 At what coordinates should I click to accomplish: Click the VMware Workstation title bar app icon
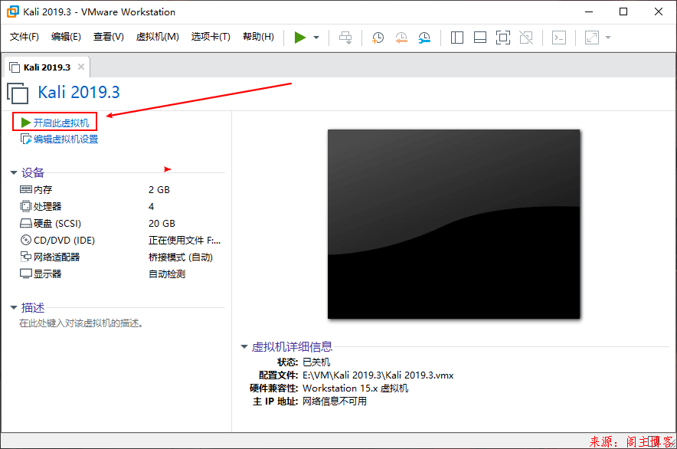click(12, 11)
